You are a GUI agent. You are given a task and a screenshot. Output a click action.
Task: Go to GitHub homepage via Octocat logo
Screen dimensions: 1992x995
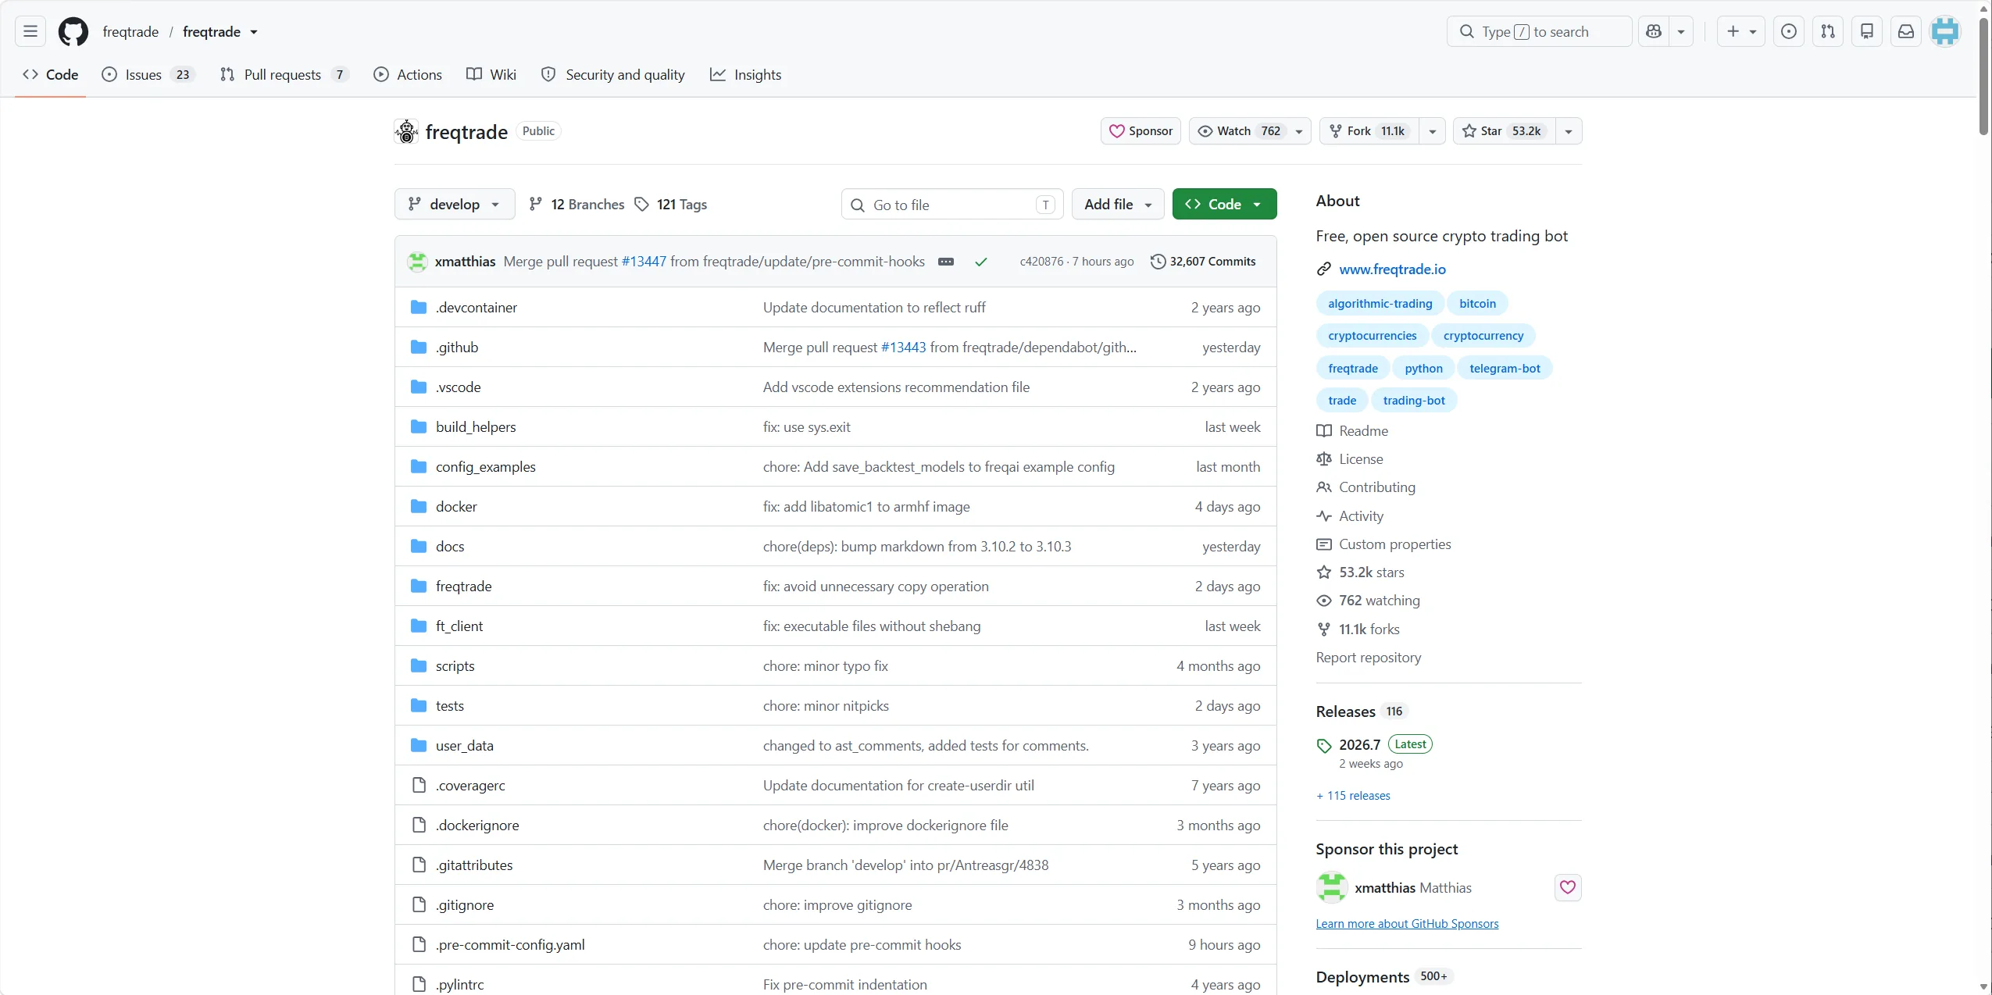point(73,31)
